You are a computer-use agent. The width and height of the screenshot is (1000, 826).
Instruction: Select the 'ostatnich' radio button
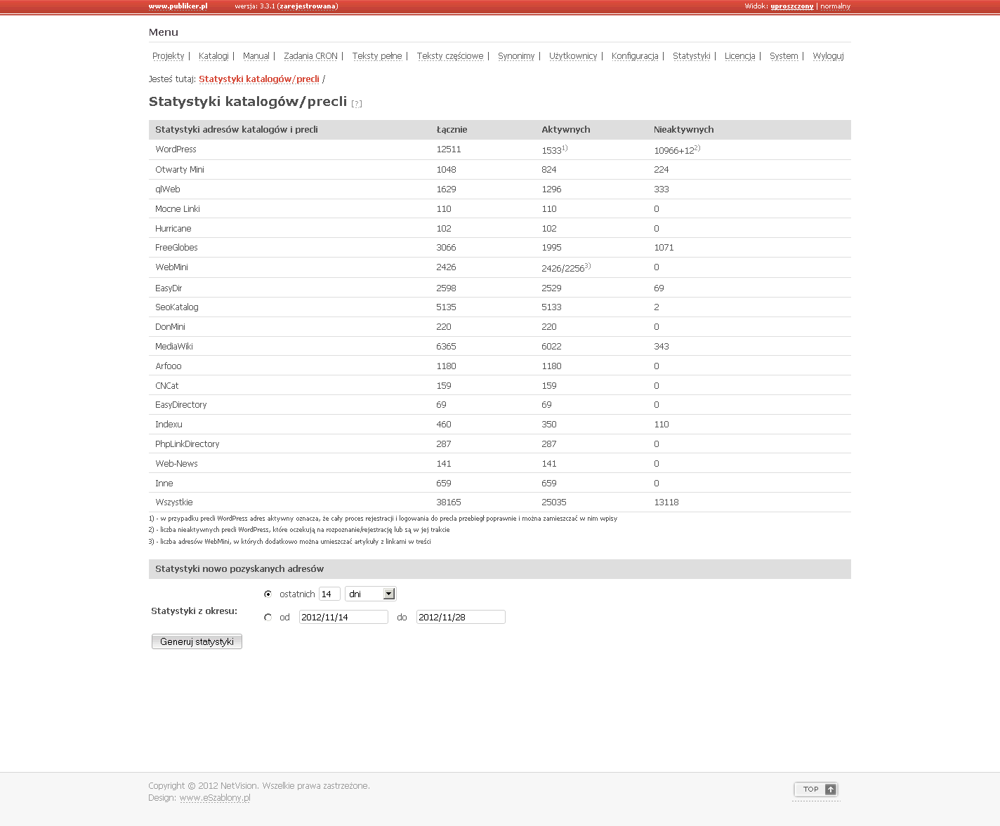(x=268, y=594)
